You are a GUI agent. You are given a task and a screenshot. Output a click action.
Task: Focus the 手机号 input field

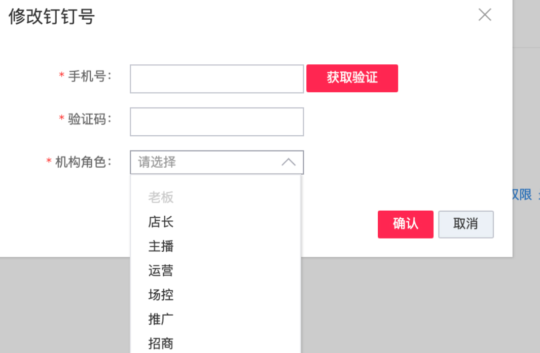pos(217,79)
